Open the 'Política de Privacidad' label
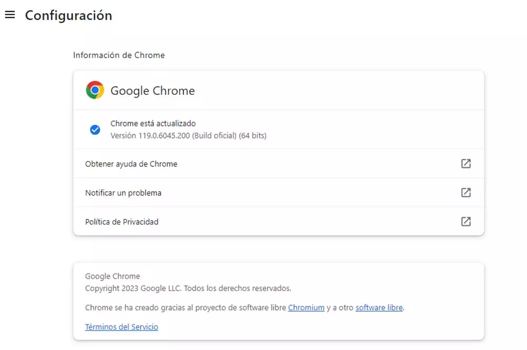The image size is (527, 350). click(122, 222)
